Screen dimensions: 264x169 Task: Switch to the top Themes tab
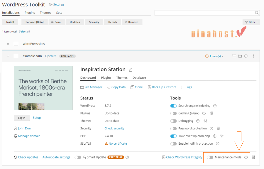45,13
